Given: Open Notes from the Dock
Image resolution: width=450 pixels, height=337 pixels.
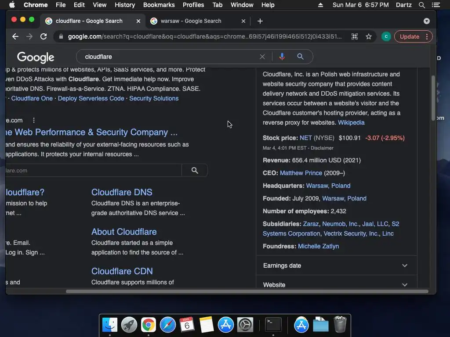Looking at the screenshot, I should (x=206, y=325).
